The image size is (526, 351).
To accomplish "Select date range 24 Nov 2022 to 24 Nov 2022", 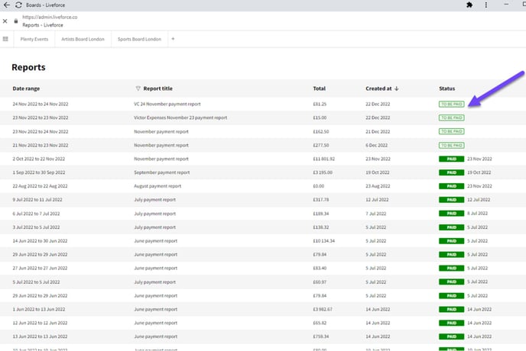I will 41,105.
